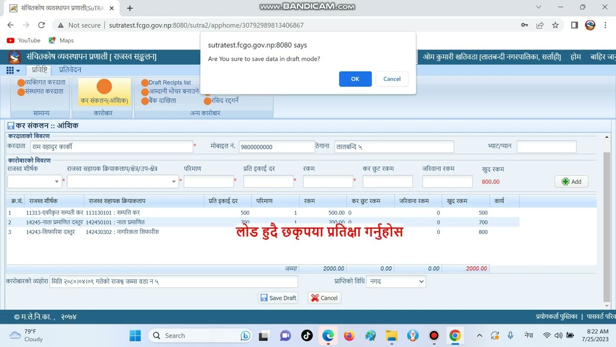Click the कर छुट रकम input field
This screenshot has width=616, height=347.
[387, 182]
